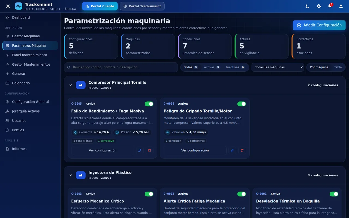Screen dimensions: 349x218
Task: Edit configuration C-0004 with pencil icon
Action: [x=232, y=150]
